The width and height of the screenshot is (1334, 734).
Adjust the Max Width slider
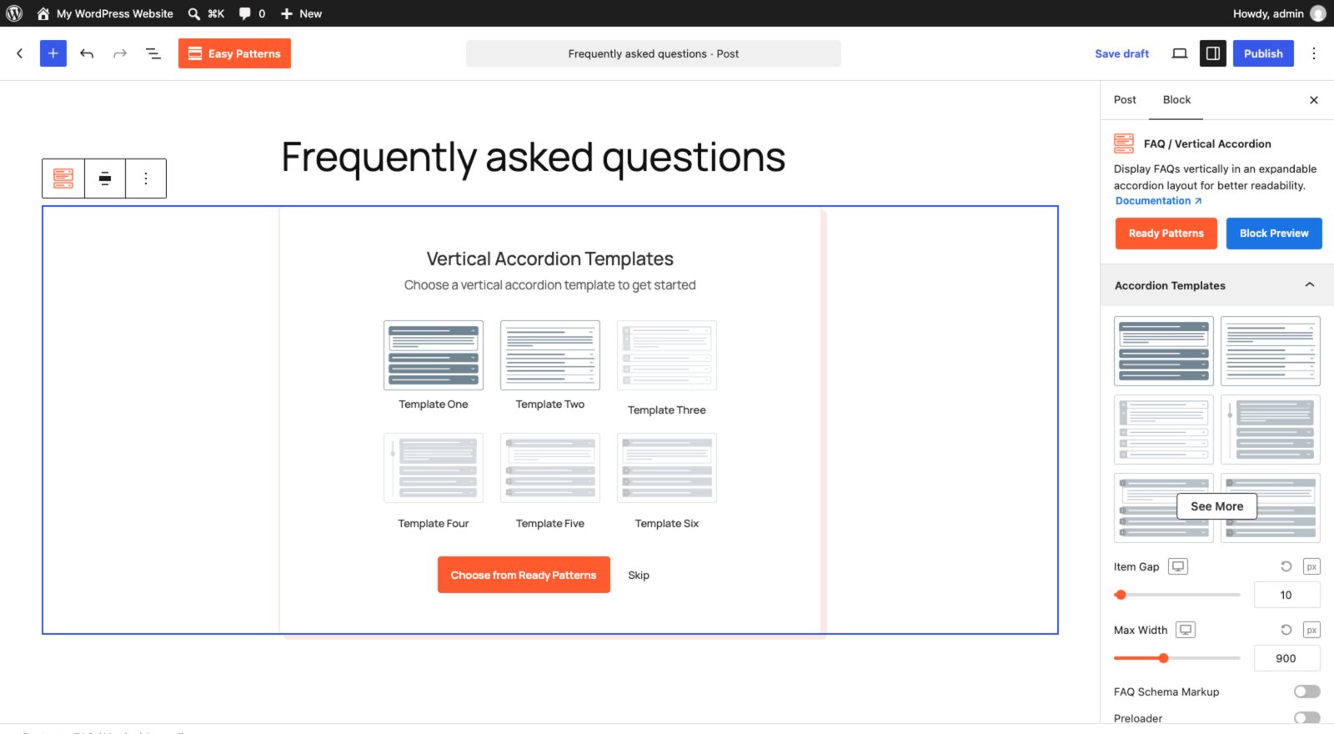click(x=1177, y=658)
